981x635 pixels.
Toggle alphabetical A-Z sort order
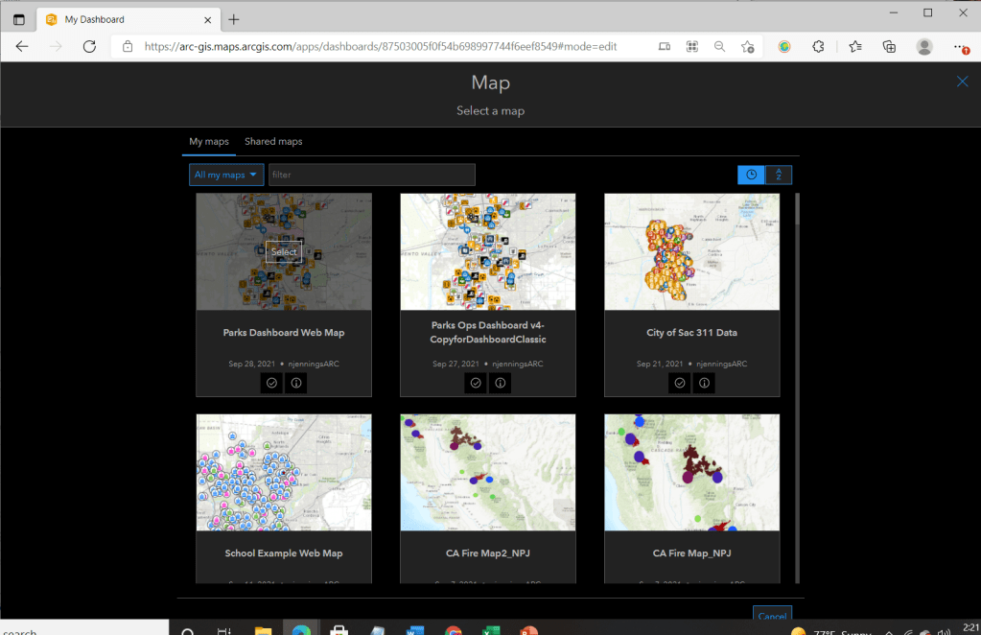tap(779, 175)
